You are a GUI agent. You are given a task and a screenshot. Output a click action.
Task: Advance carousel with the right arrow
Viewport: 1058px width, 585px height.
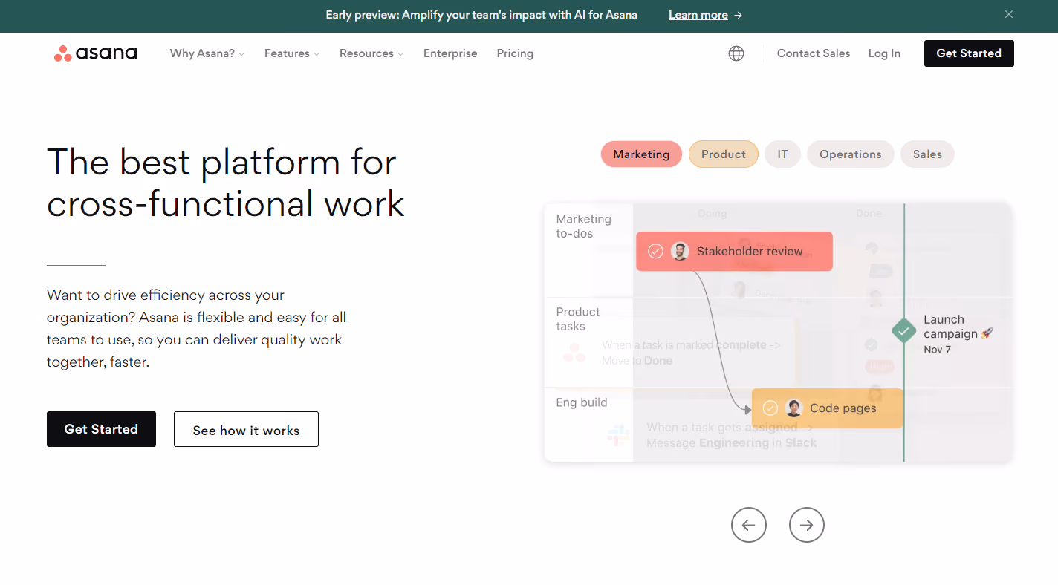(807, 525)
